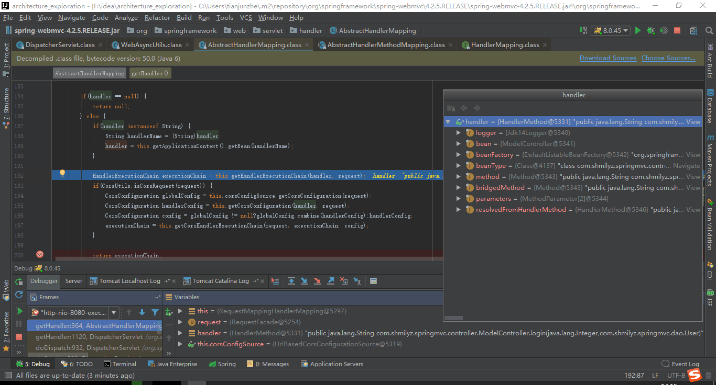Step out of the current method
Image resolution: width=716 pixels, height=385 pixels.
tap(331, 281)
